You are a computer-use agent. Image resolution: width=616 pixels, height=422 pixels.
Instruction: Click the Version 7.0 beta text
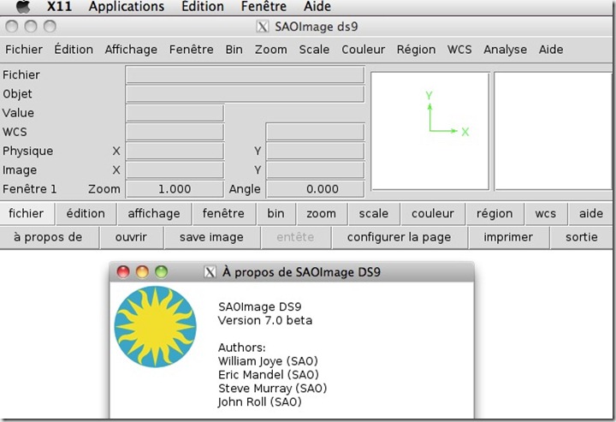pos(265,321)
